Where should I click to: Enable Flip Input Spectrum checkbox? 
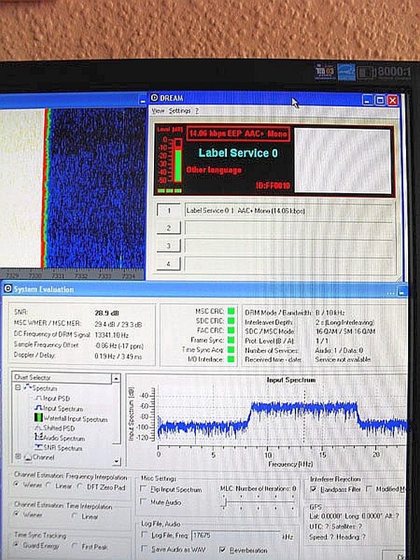143,489
